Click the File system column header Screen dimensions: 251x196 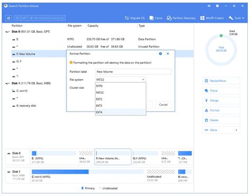pyautogui.click(x=75, y=25)
